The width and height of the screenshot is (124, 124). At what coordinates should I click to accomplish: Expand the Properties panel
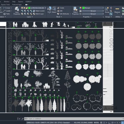87,17
